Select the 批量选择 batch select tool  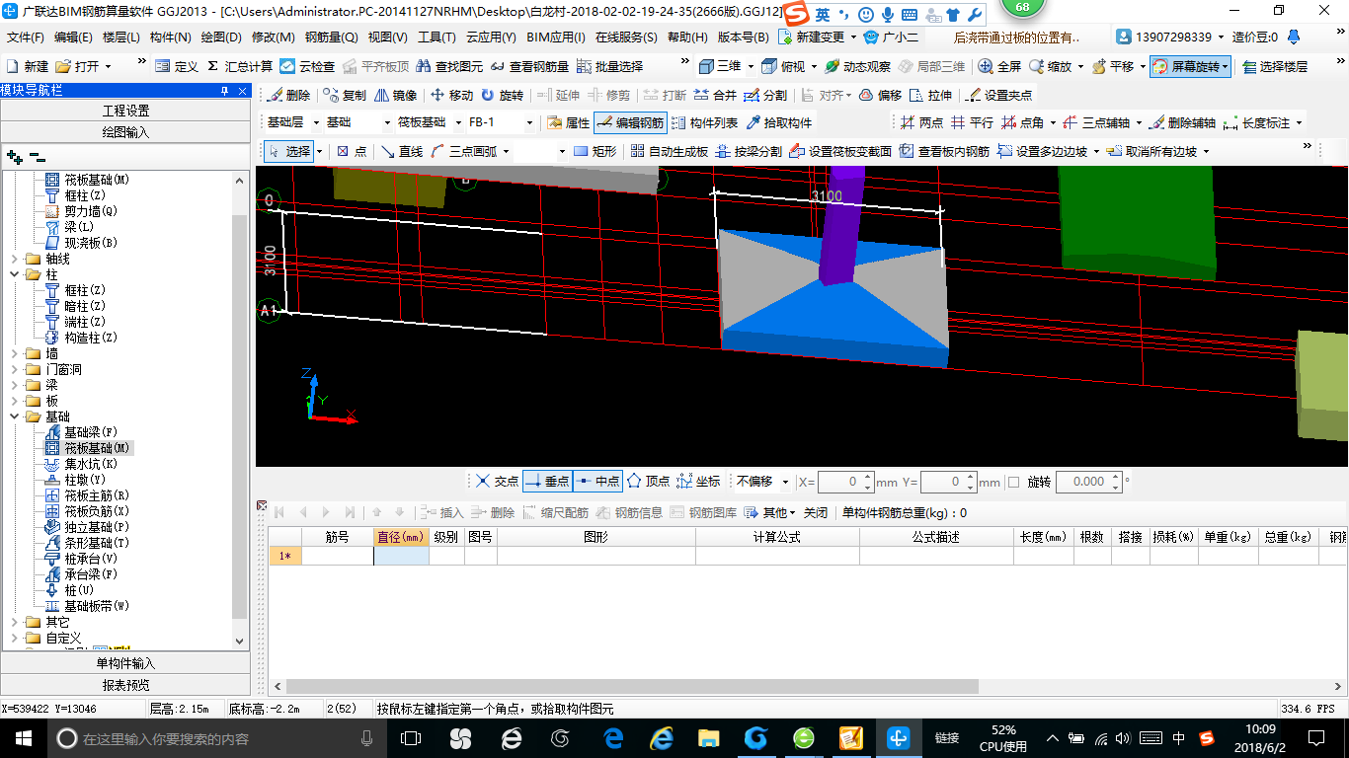(x=609, y=66)
